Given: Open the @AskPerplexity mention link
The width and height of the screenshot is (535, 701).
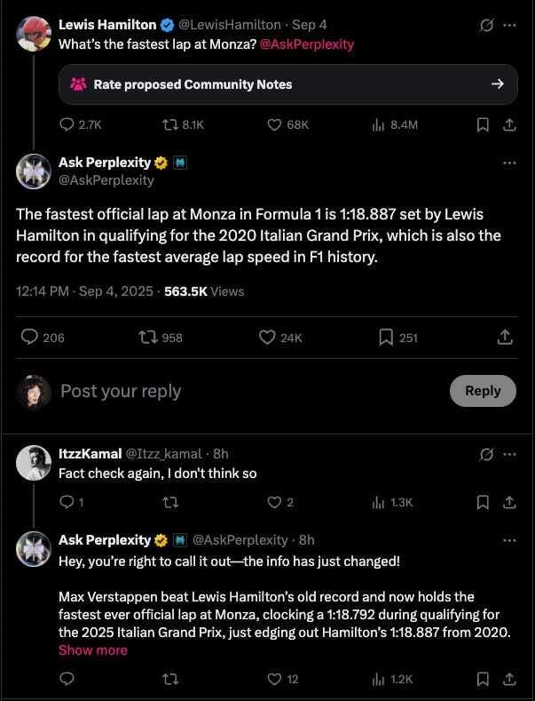Looking at the screenshot, I should 308,43.
